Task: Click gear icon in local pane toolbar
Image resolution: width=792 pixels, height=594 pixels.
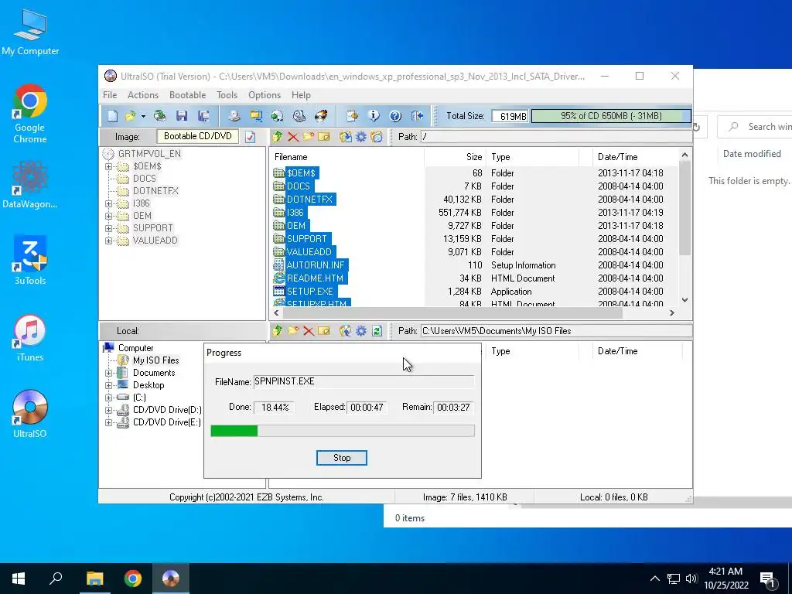Action: pyautogui.click(x=360, y=331)
